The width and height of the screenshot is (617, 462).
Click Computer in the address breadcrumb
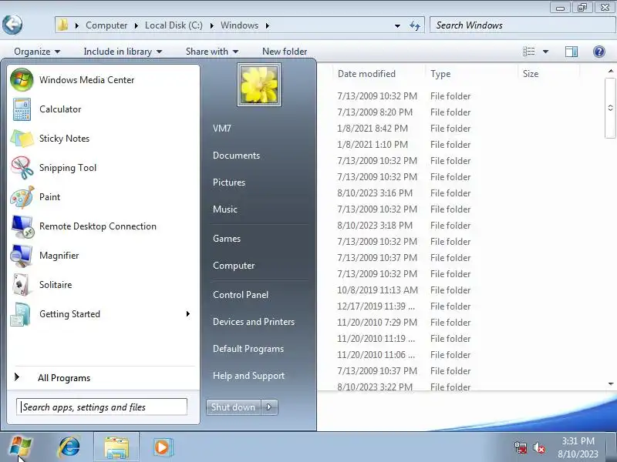click(106, 25)
